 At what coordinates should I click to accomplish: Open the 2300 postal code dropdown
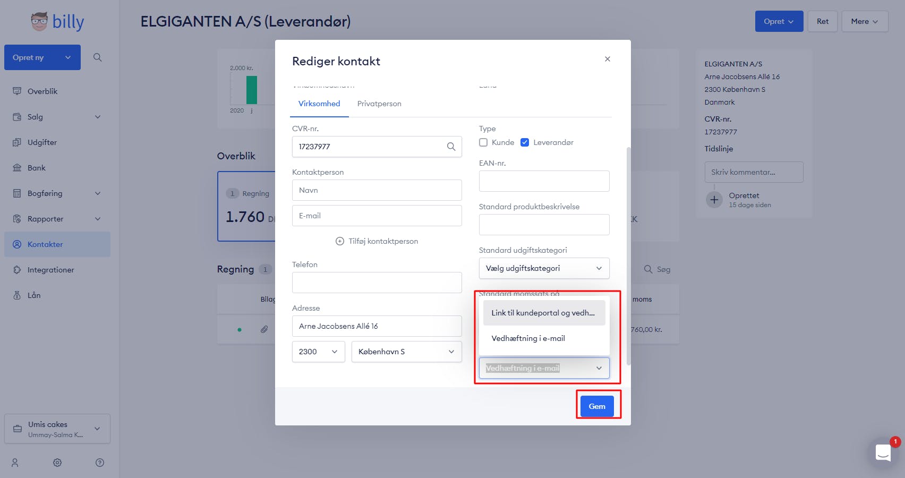pos(319,352)
